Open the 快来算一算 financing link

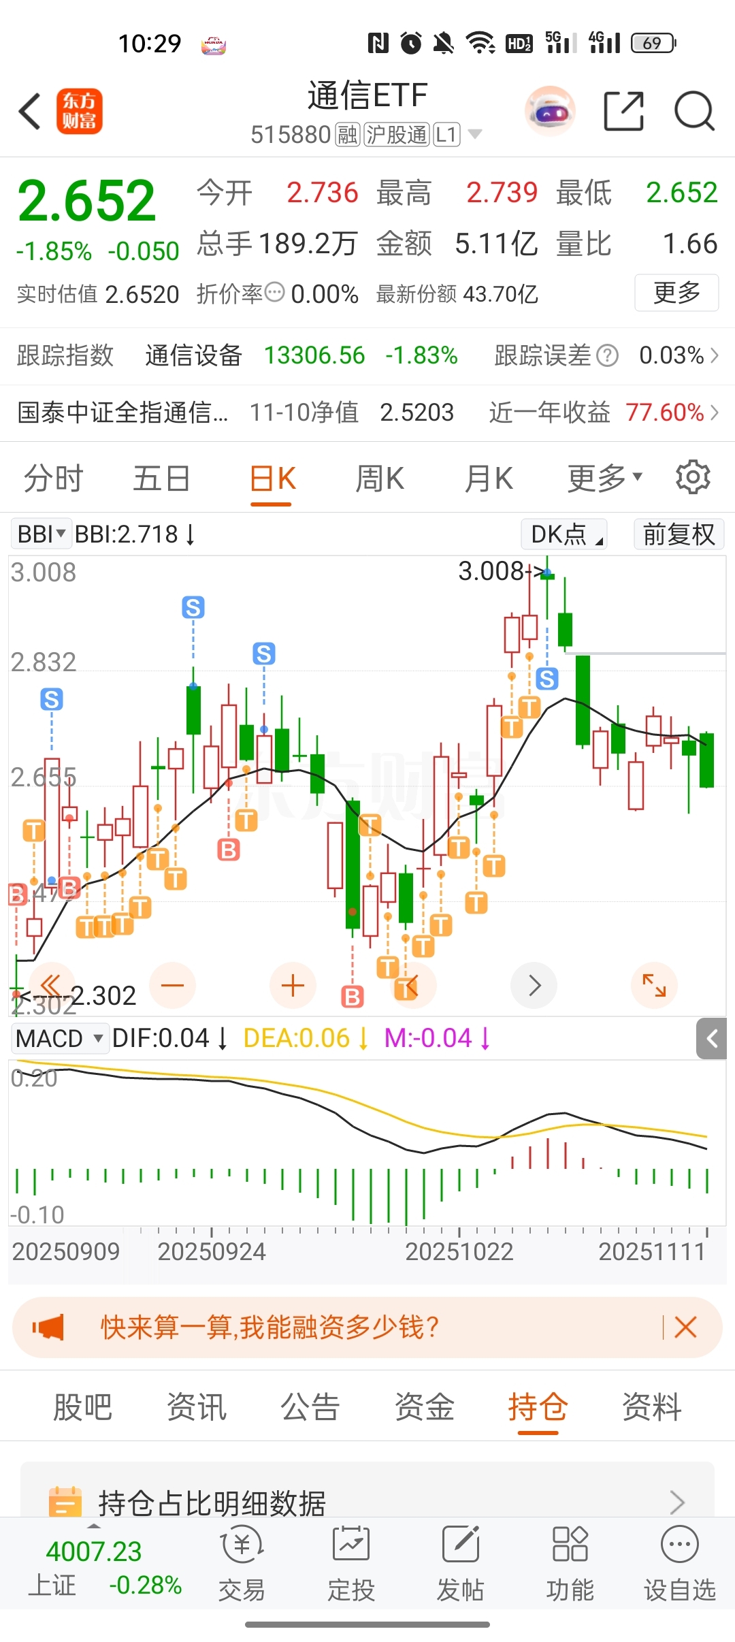[x=269, y=1327]
